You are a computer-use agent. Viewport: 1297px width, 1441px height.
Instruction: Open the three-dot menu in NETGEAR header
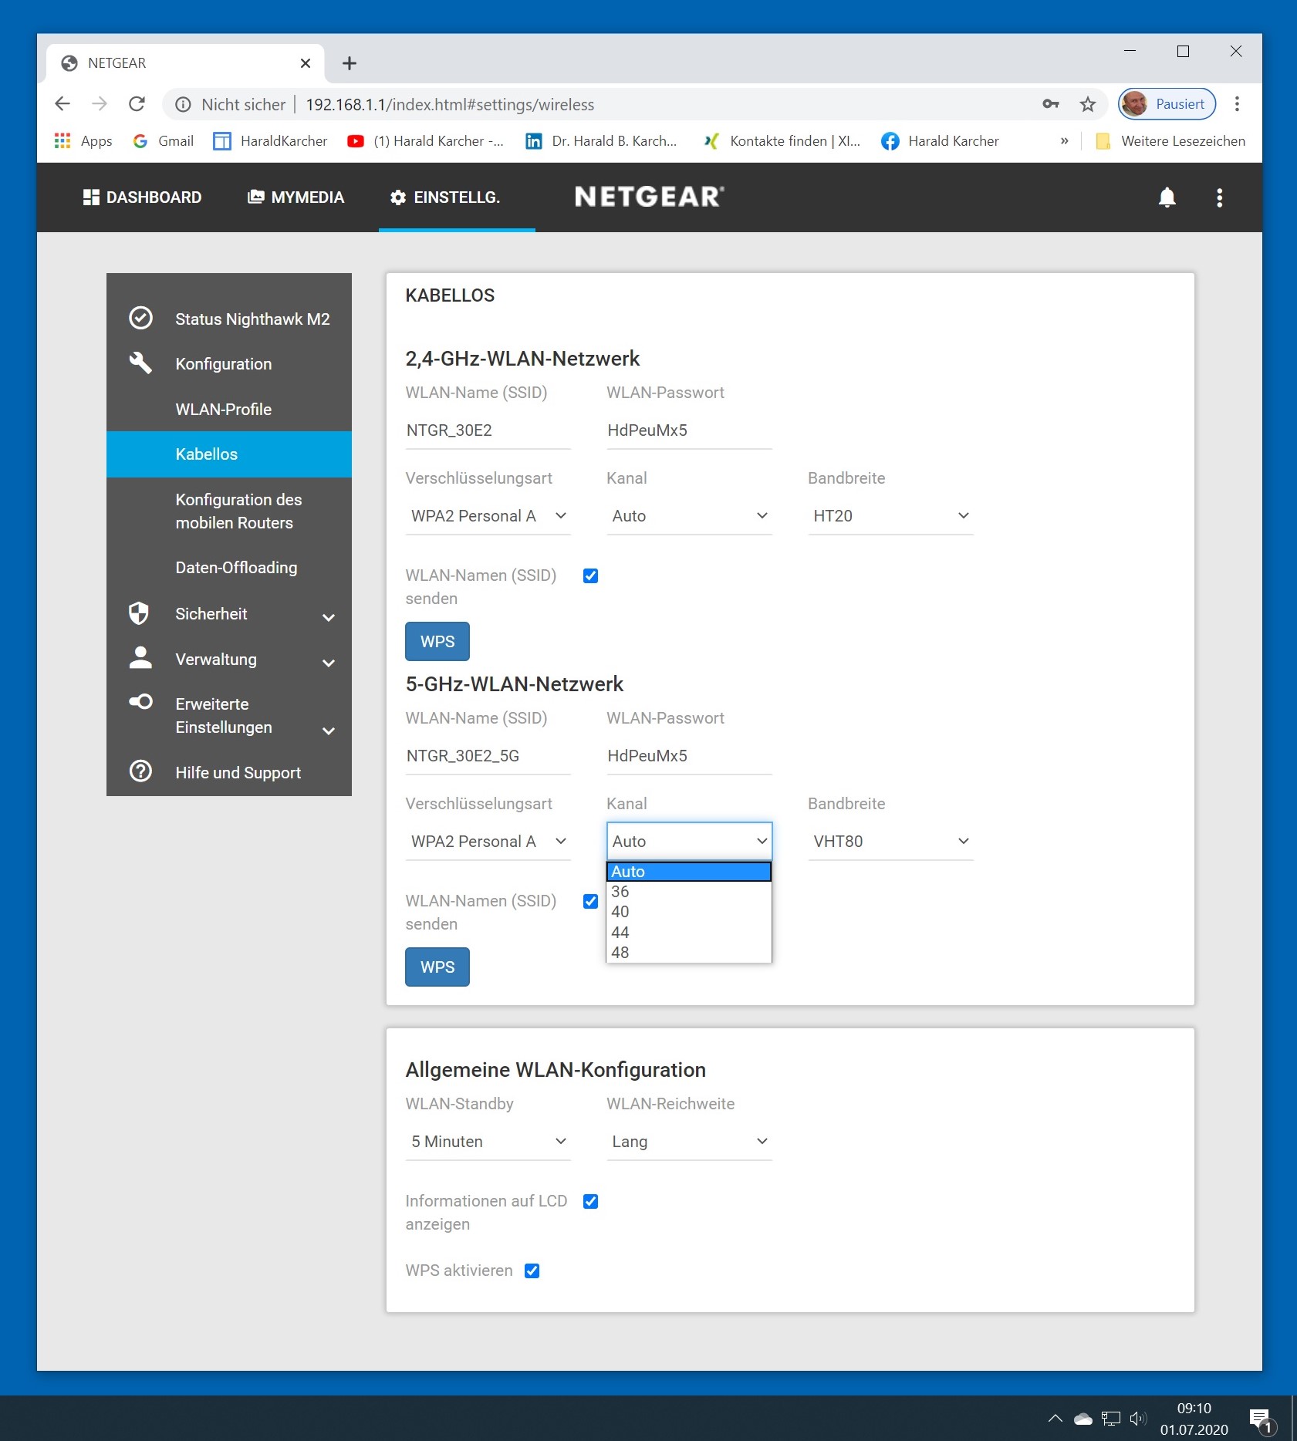tap(1219, 197)
